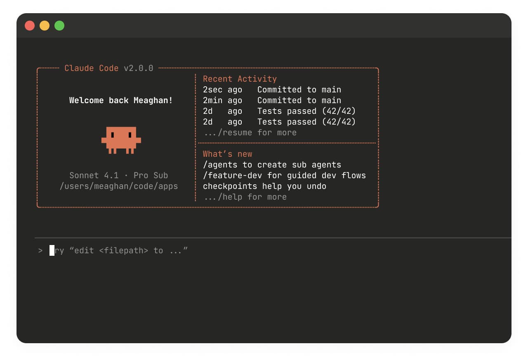The height and width of the screenshot is (363, 528).
Task: Click '/feature-dev for guided dev flows' line
Action: (x=284, y=175)
